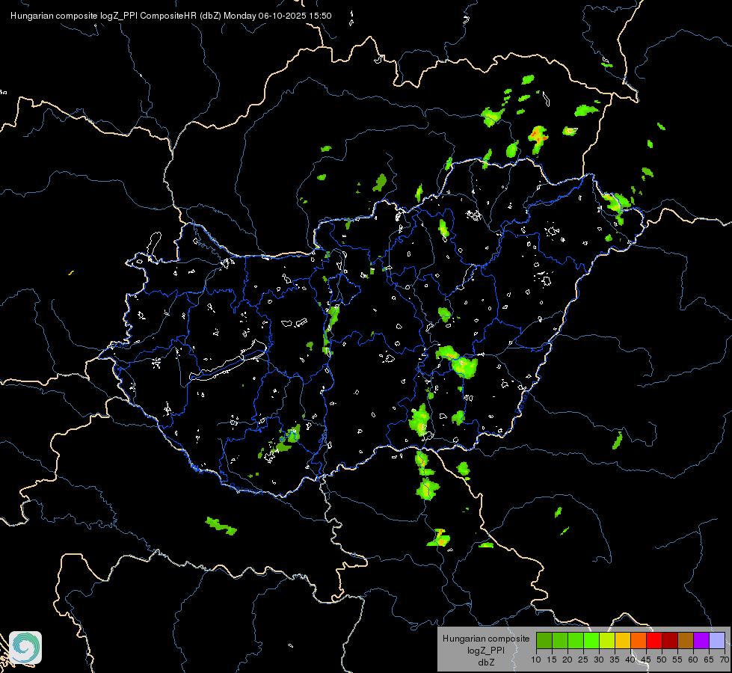732x673 pixels.
Task: Select the 60–65 dBZ purple legend swatch
Action: click(701, 640)
